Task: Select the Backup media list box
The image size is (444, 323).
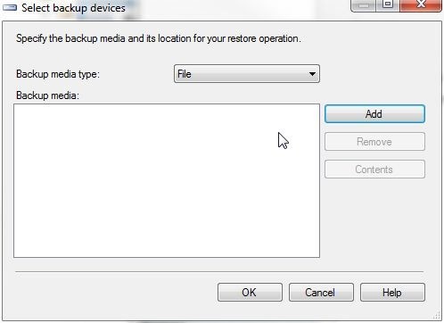Action: coord(167,180)
